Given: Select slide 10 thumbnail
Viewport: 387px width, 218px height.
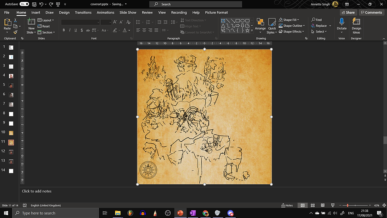Looking at the screenshot, I should click(11, 133).
